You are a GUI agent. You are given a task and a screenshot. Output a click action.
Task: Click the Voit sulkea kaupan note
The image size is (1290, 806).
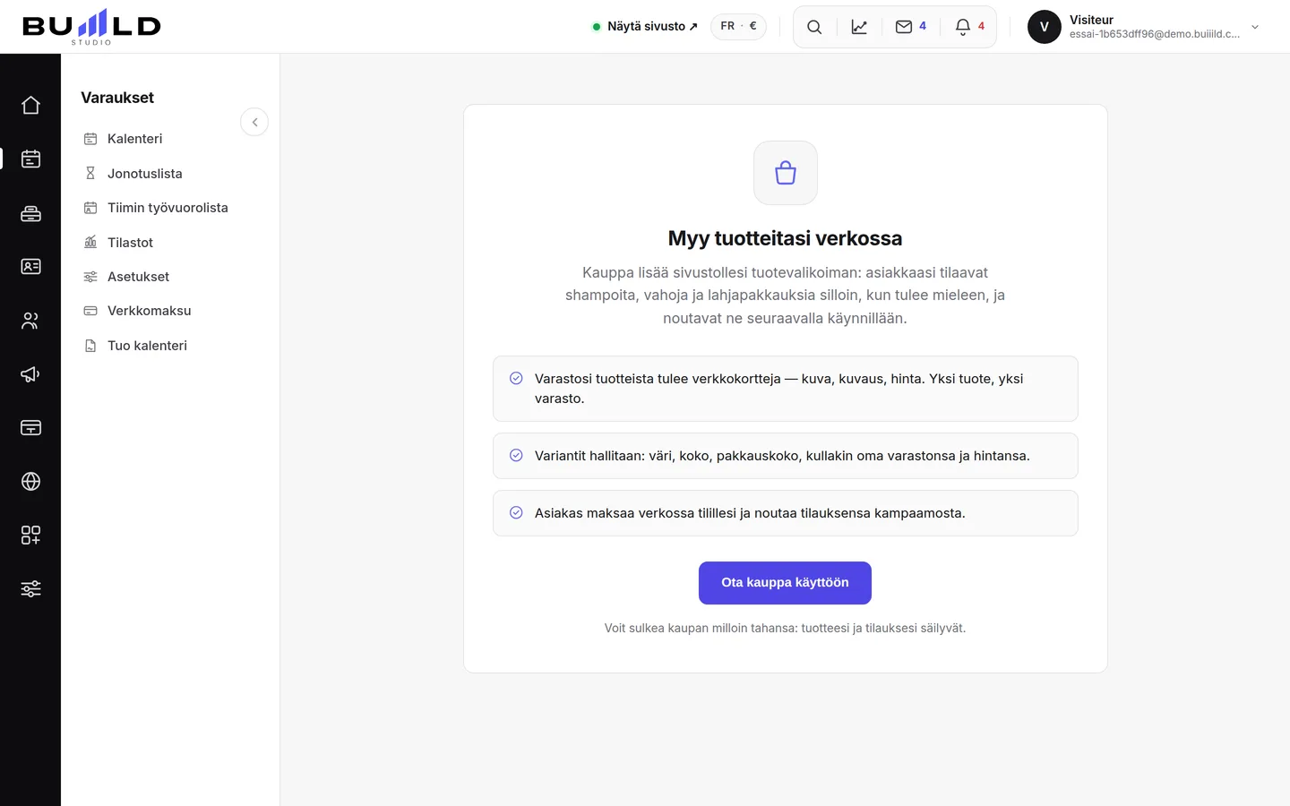[785, 629]
